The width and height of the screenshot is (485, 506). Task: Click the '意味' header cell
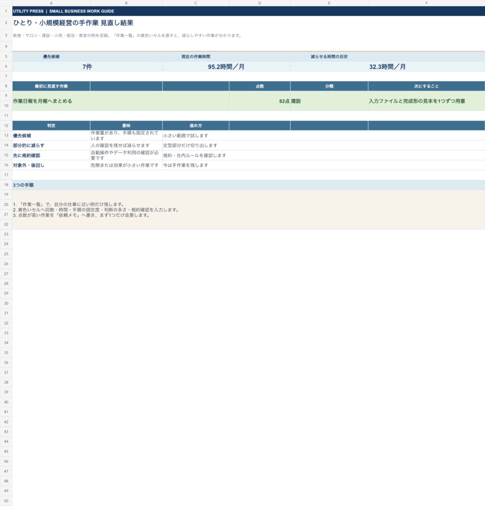126,126
